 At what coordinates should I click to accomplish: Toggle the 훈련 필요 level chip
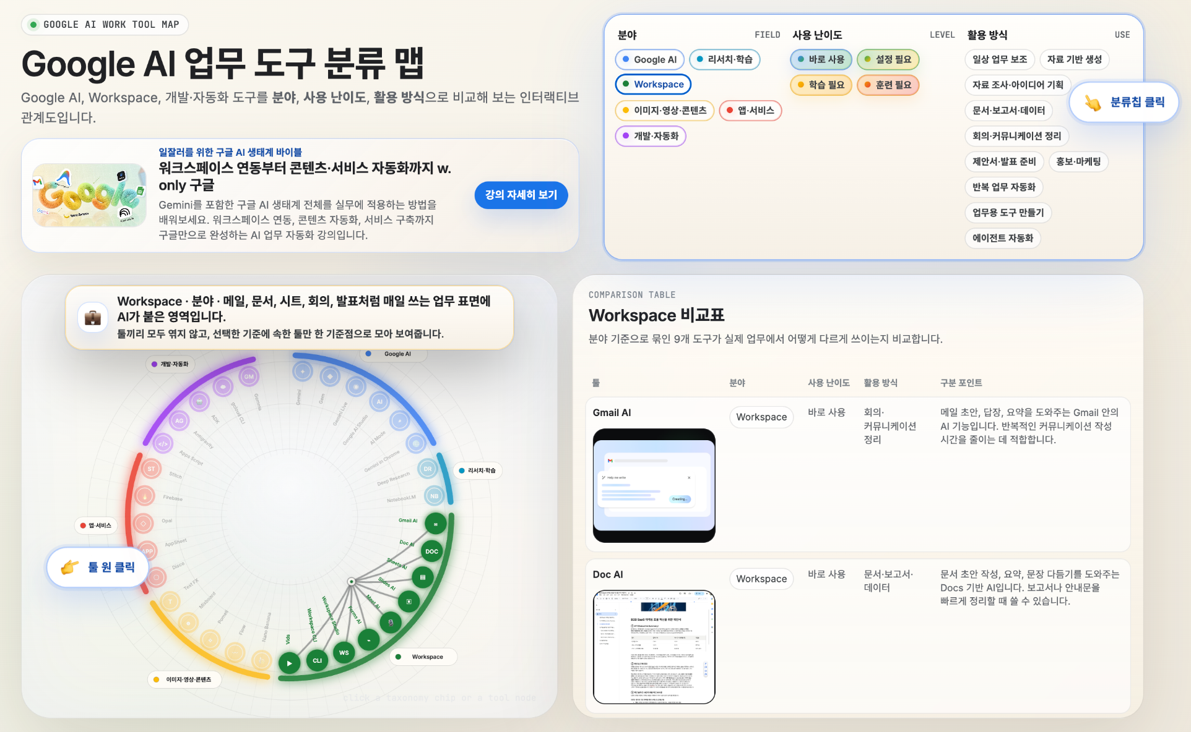(x=888, y=85)
